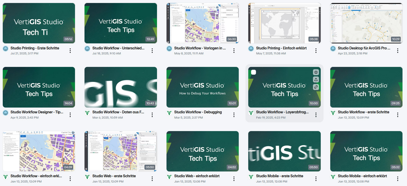Play the Studio Mobile - erste Schritte thumbnail

[284, 151]
